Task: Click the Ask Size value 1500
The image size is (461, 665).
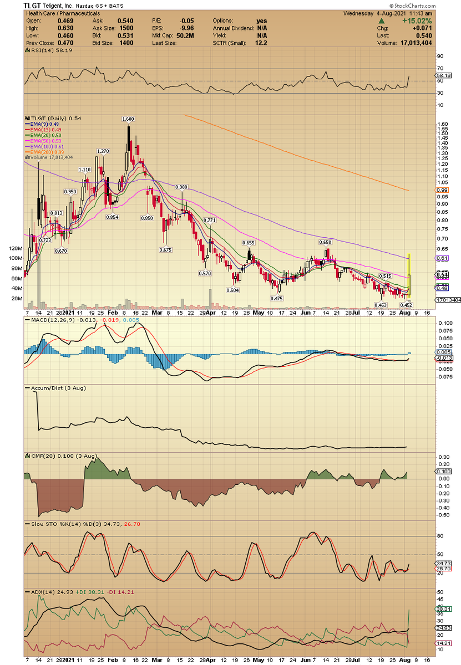Action: point(126,27)
